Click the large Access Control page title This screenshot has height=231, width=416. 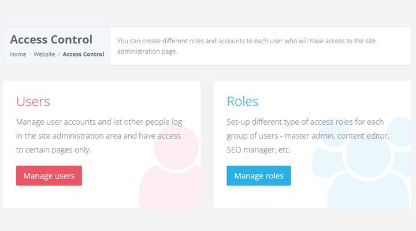click(x=51, y=40)
